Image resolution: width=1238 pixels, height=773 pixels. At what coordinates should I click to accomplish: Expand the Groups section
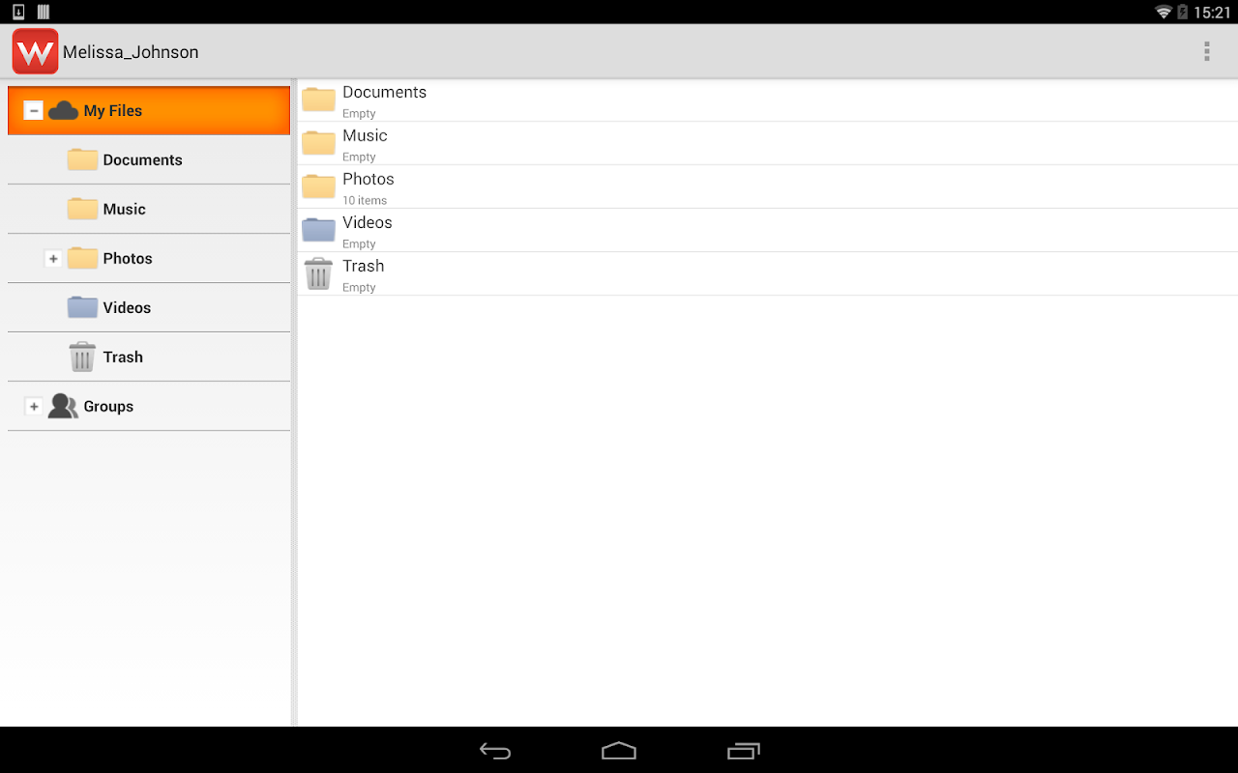point(35,406)
